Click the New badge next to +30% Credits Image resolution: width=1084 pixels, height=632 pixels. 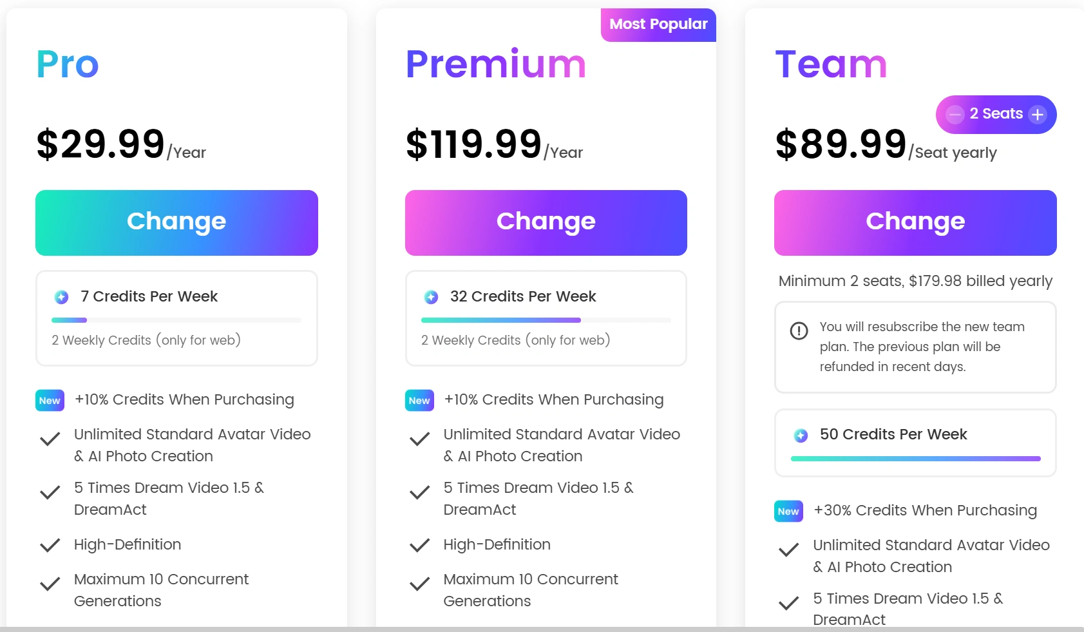point(788,511)
